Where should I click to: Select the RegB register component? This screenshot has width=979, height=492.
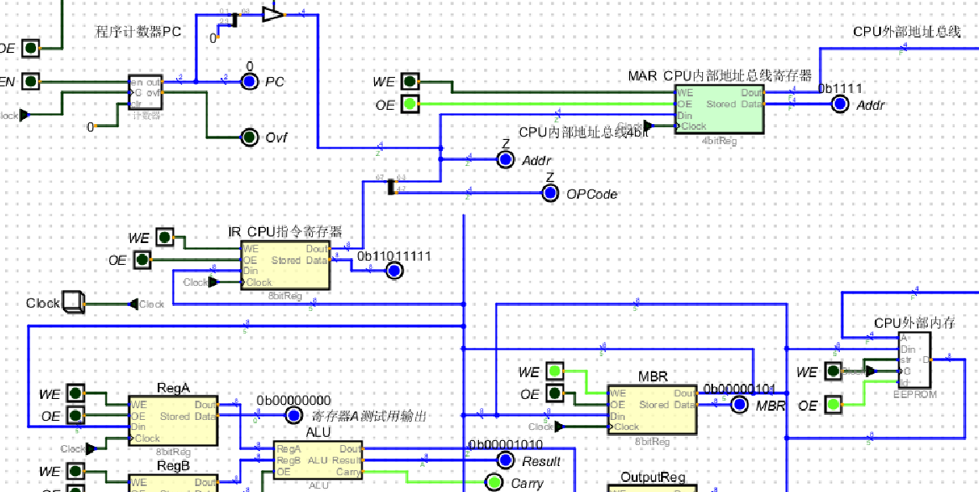click(x=173, y=484)
